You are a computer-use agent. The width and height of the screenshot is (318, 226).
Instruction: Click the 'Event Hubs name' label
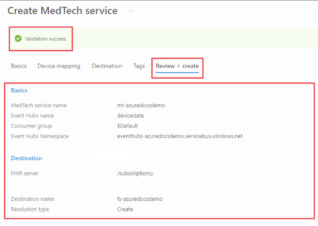pos(32,116)
